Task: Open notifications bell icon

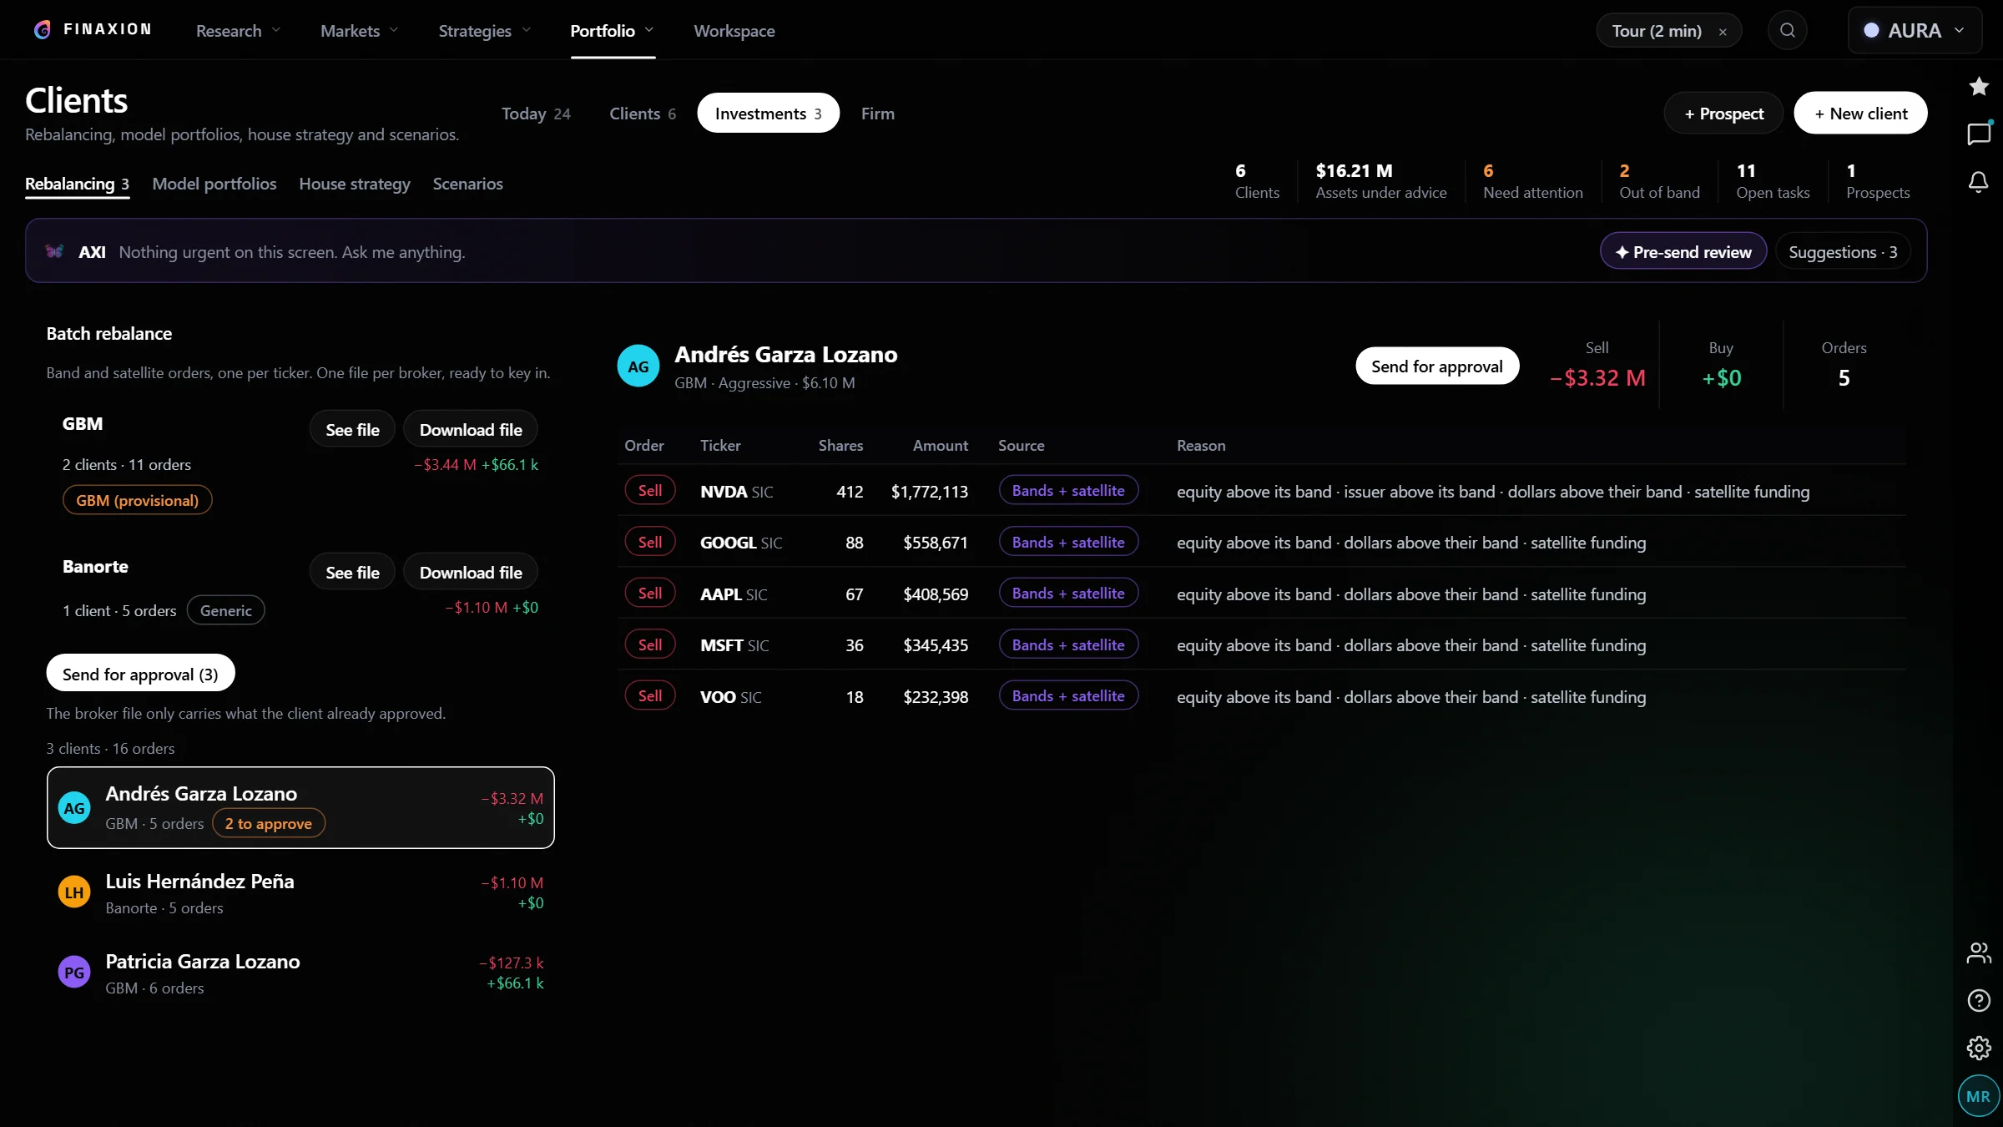Action: tap(1979, 182)
